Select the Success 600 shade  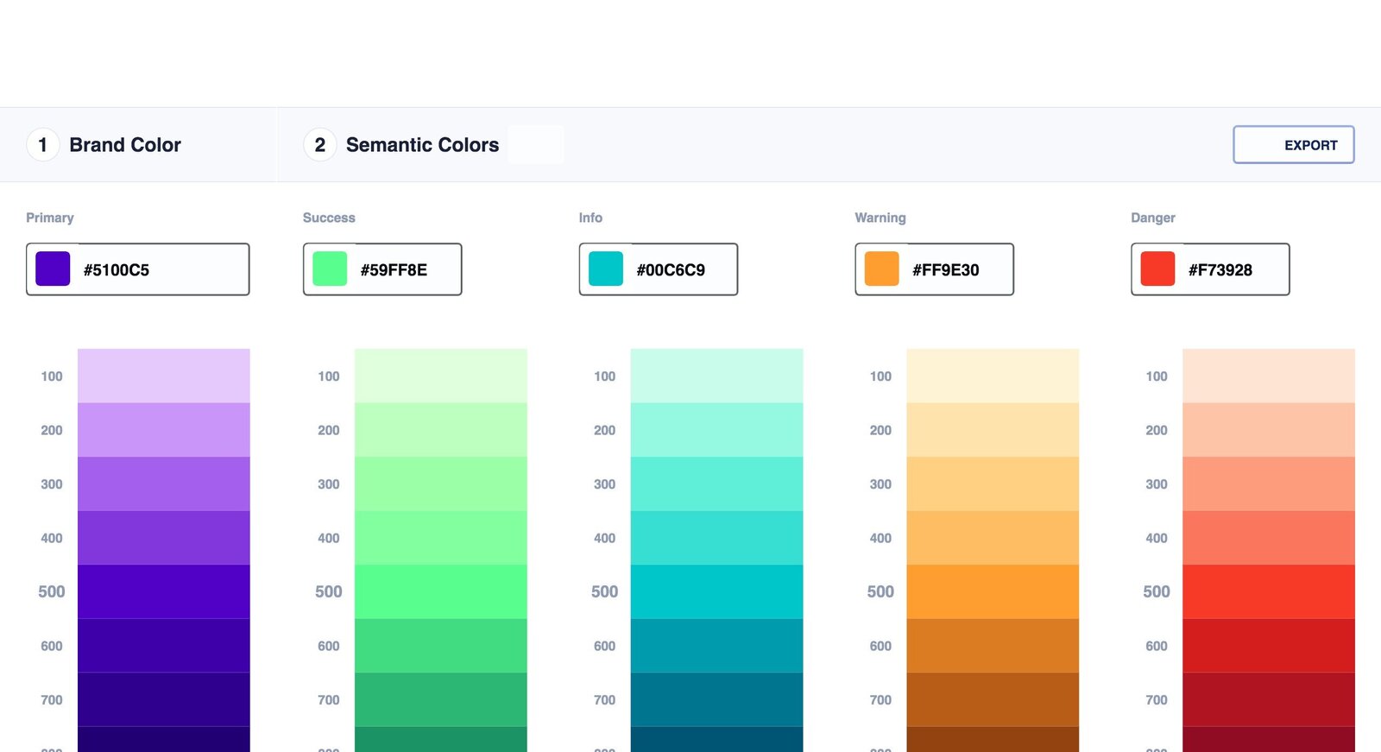pos(441,646)
